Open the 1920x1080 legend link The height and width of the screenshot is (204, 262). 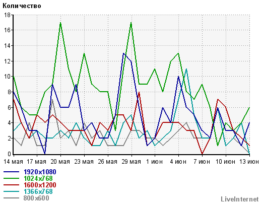[x=40, y=172]
